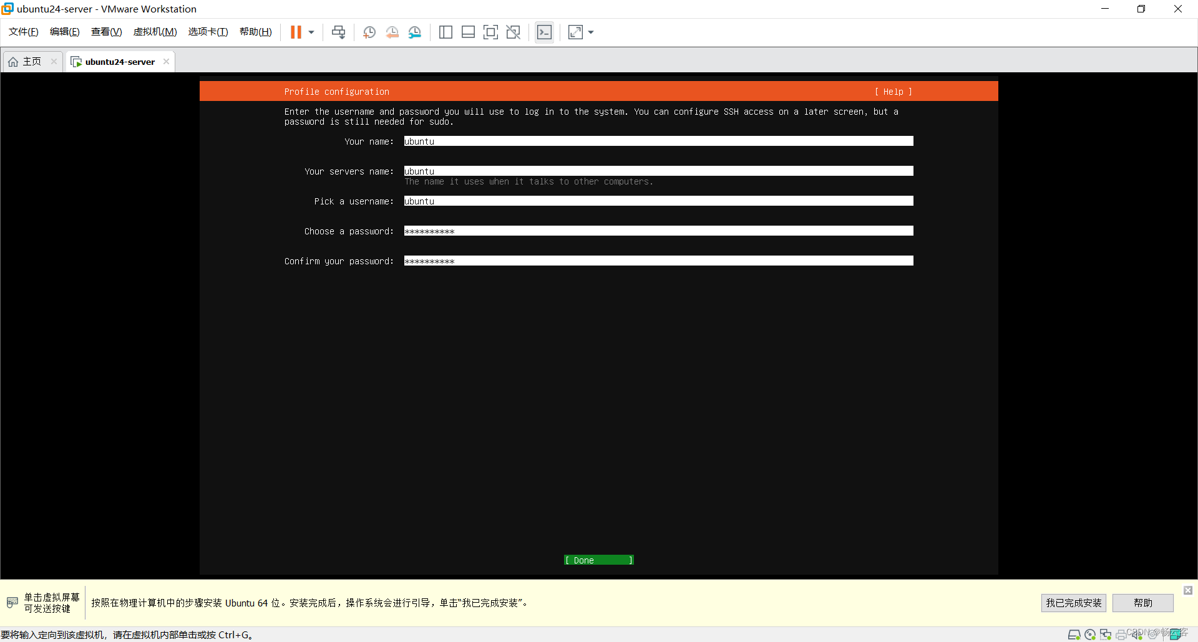Click the network adapter status icon

click(1106, 635)
